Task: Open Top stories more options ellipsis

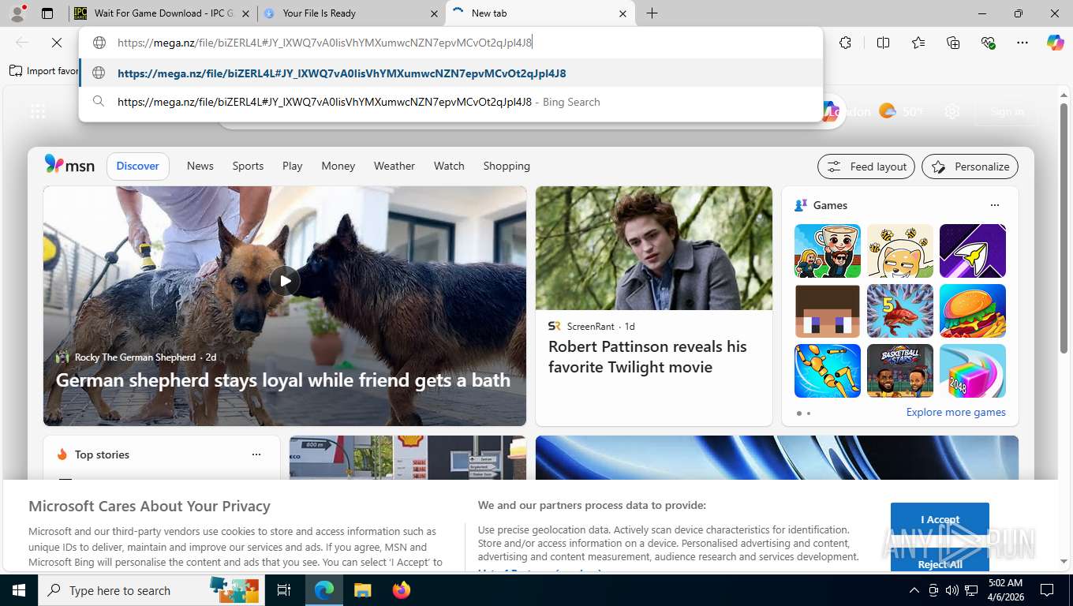Action: click(256, 454)
